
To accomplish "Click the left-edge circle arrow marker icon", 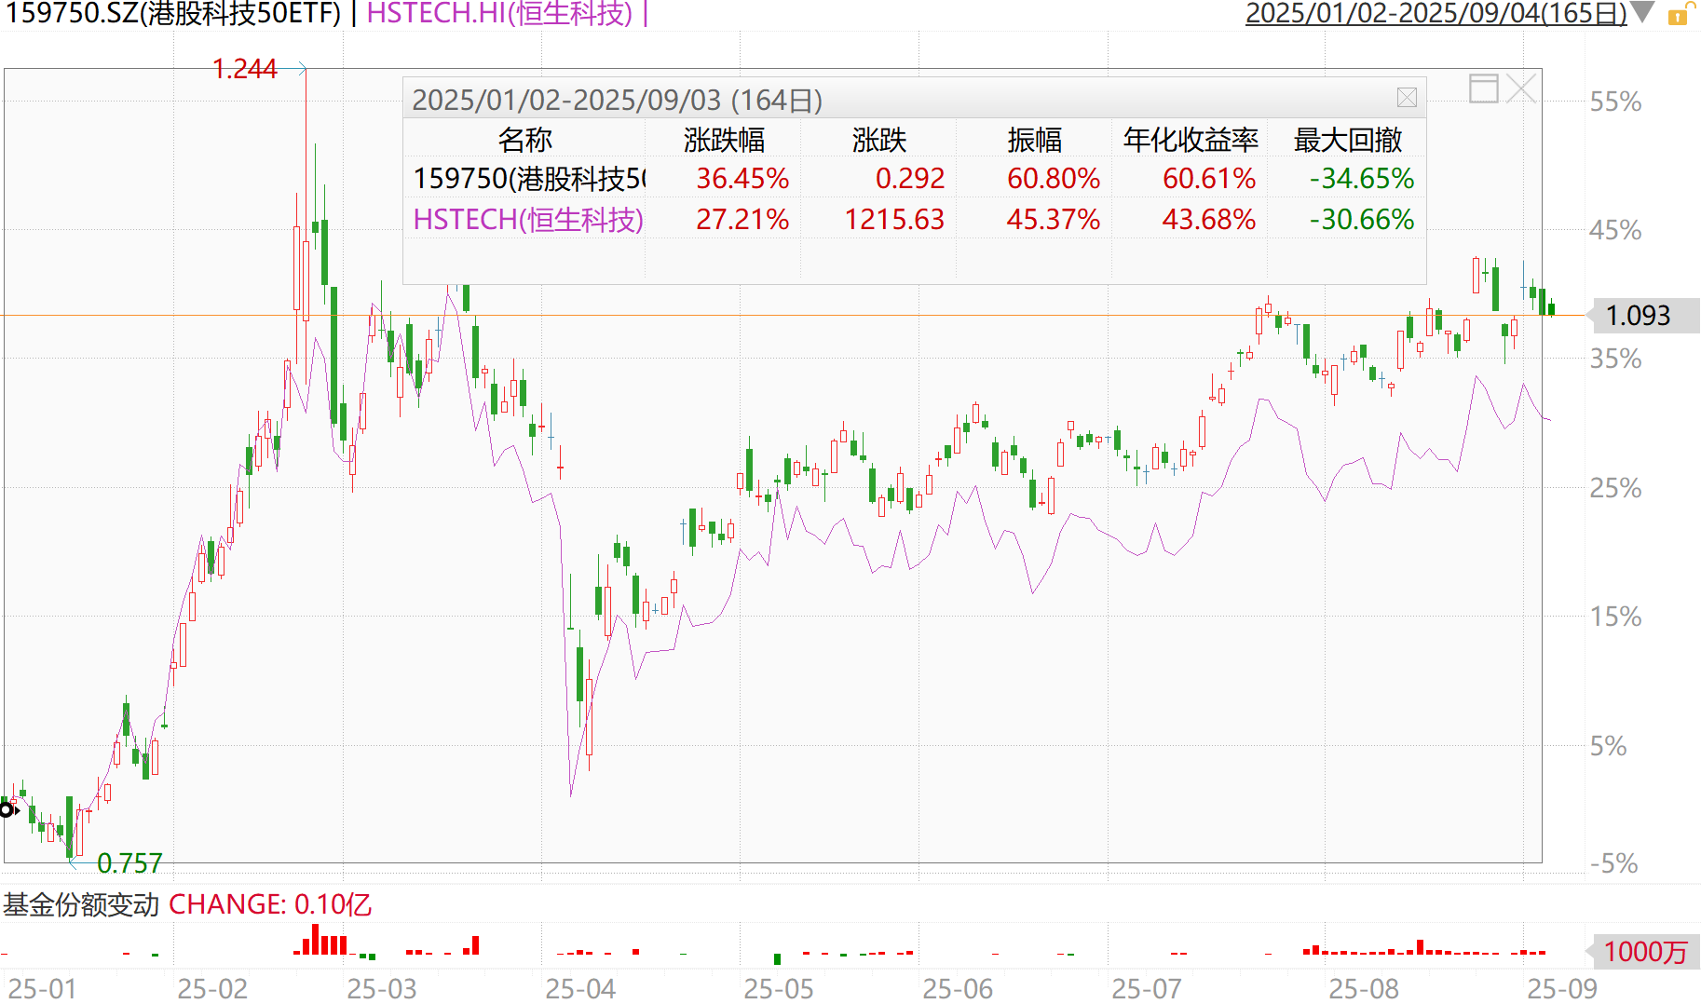I will pyautogui.click(x=8, y=809).
